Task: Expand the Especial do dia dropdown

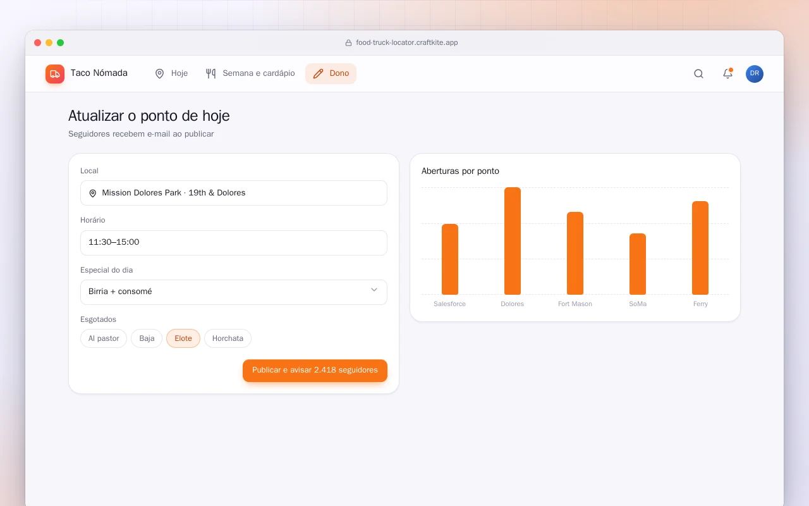Action: [234, 292]
